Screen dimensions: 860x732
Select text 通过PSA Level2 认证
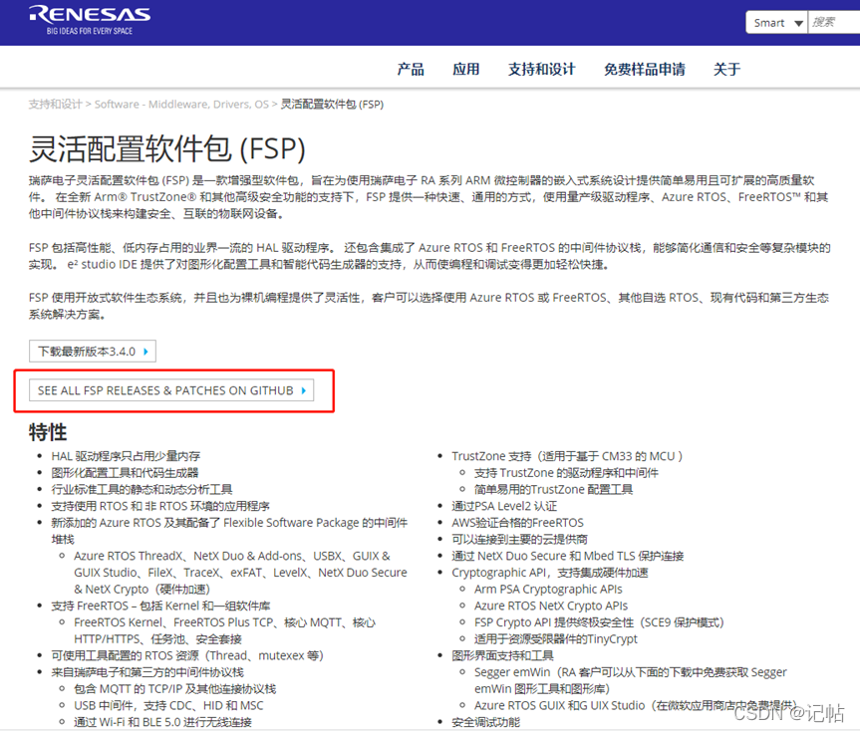(x=504, y=506)
